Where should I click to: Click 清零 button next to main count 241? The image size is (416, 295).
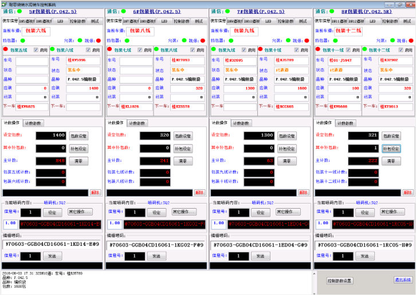click(183, 161)
